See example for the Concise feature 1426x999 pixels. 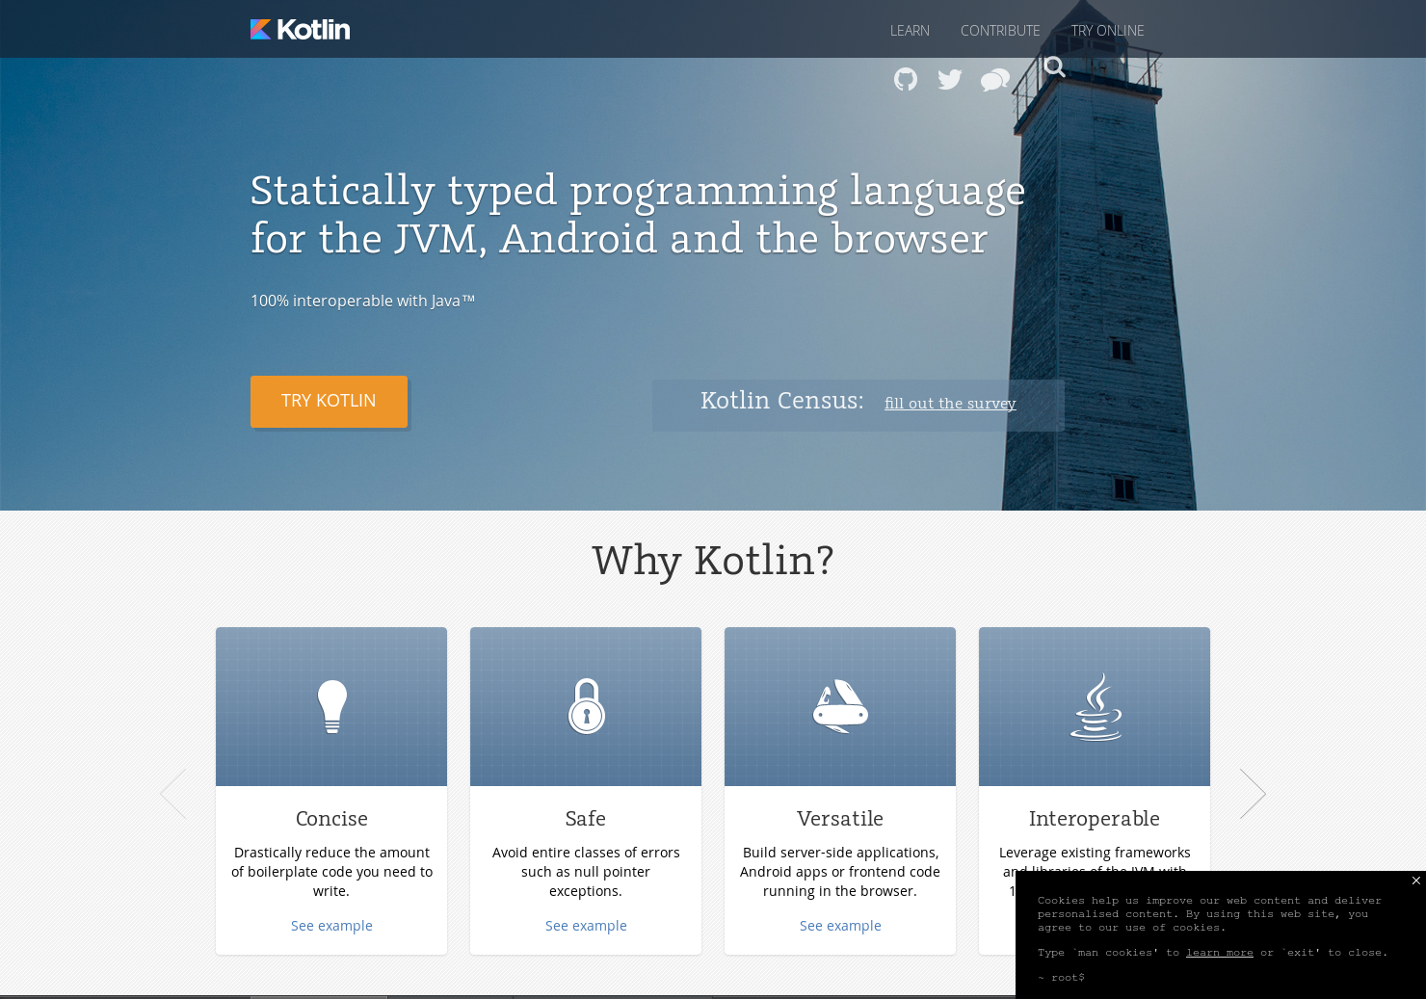[331, 925]
